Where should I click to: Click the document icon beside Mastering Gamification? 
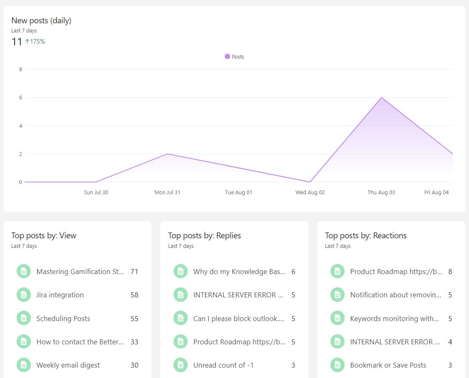pyautogui.click(x=24, y=272)
